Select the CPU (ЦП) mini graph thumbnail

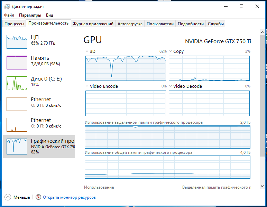click(17, 41)
